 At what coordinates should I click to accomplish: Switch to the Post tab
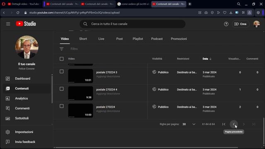(x=119, y=39)
